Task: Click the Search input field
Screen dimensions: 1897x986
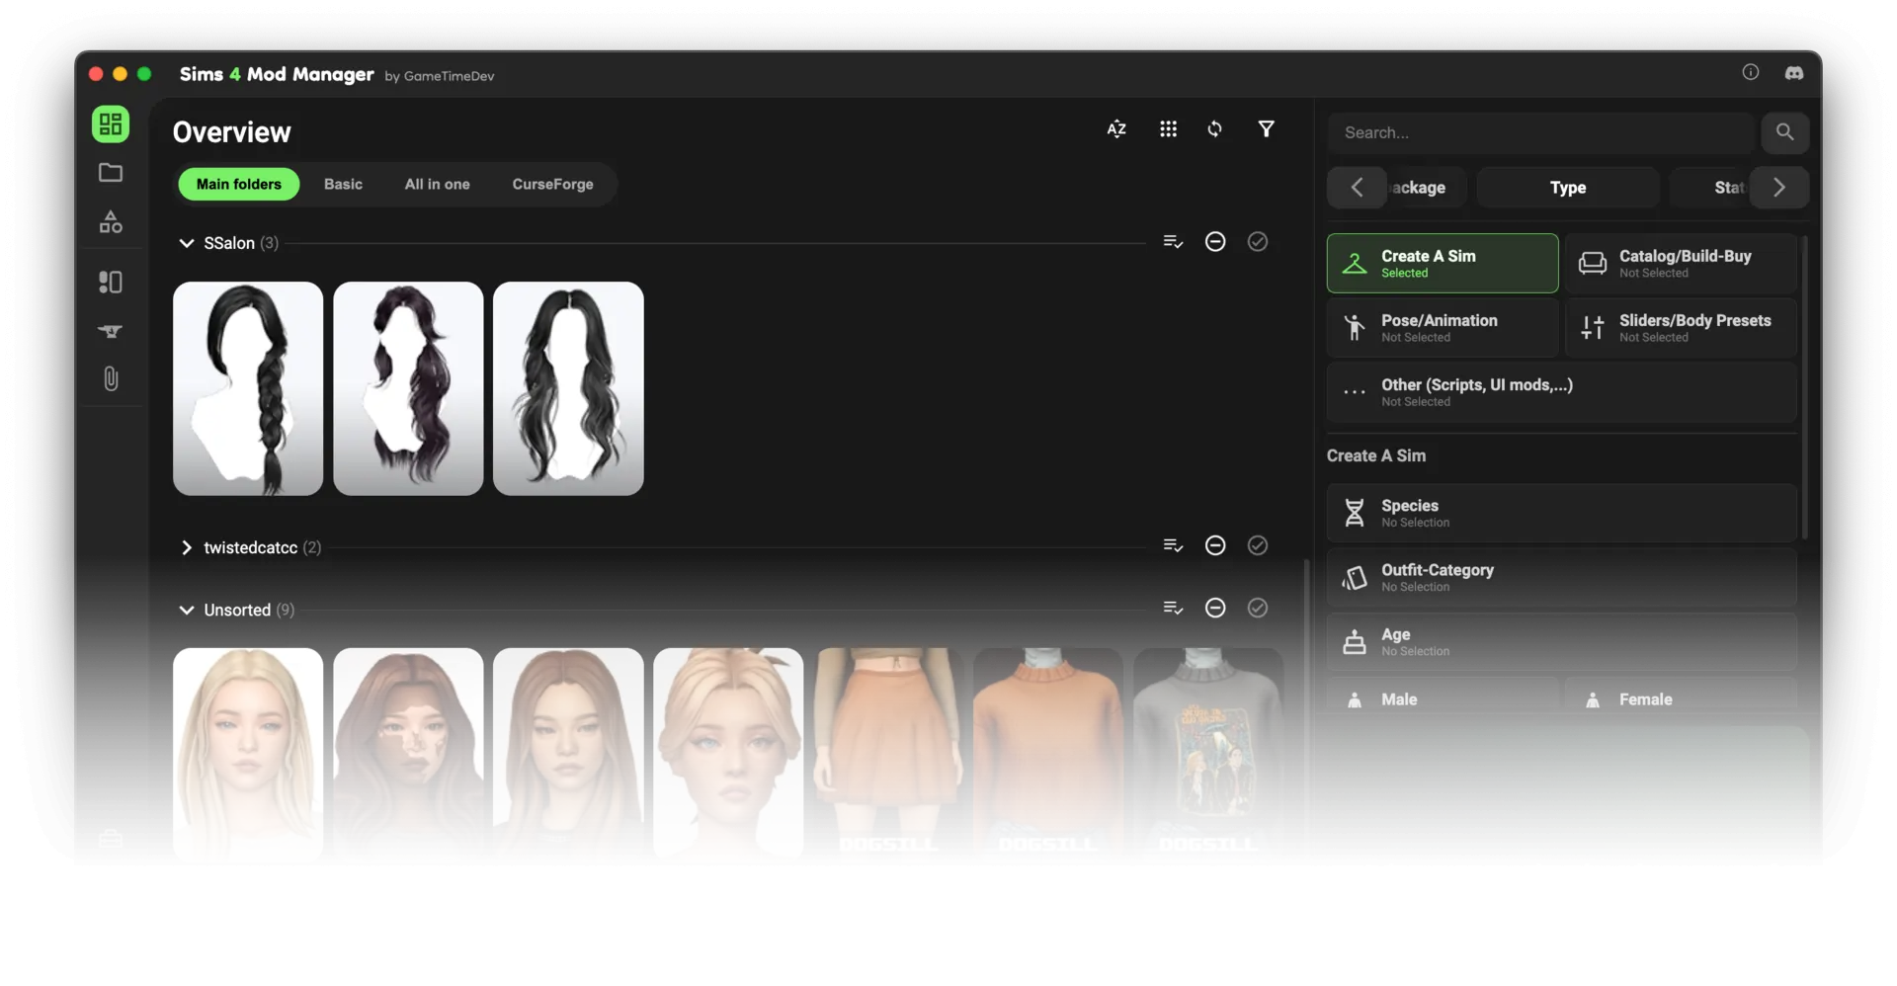Action: [x=1541, y=132]
